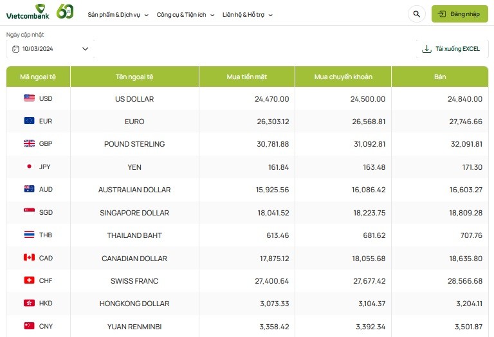Open Sản phẩm & Dịch vụ menu

point(118,14)
